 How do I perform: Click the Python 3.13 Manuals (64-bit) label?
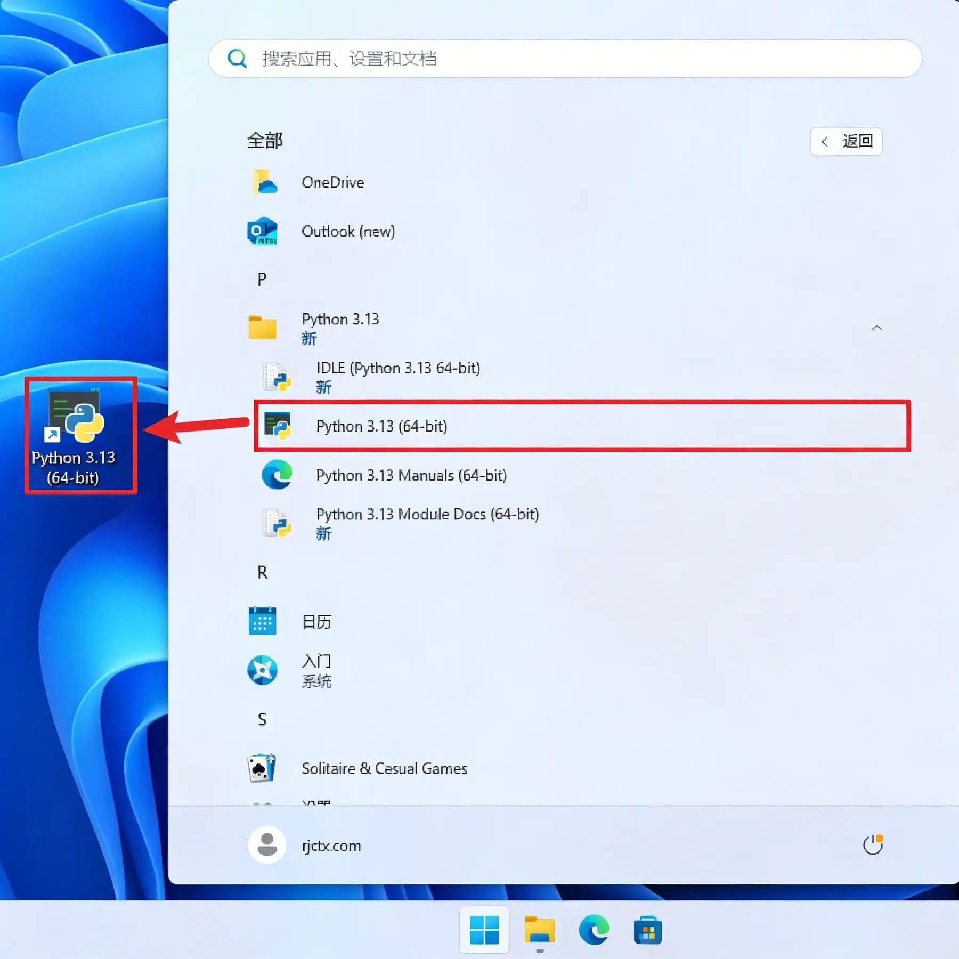[x=411, y=475]
